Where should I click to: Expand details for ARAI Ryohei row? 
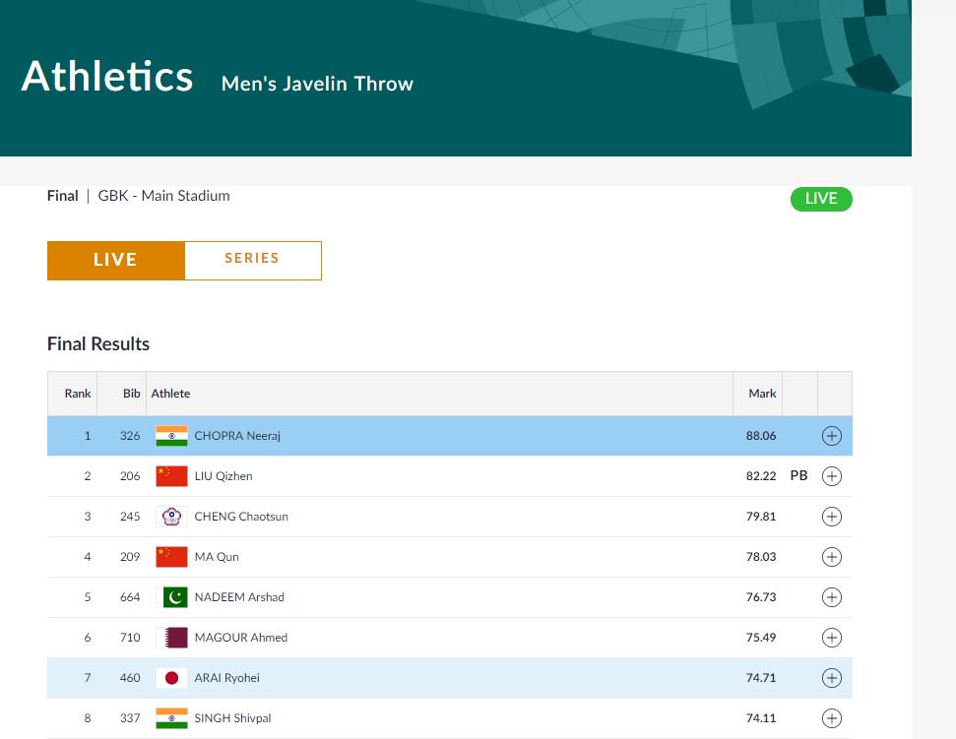(x=832, y=677)
